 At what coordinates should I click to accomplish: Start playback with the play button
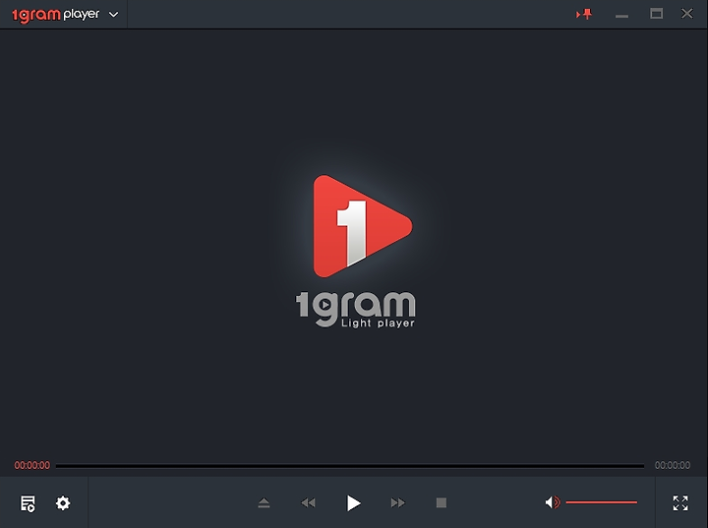[x=353, y=502]
